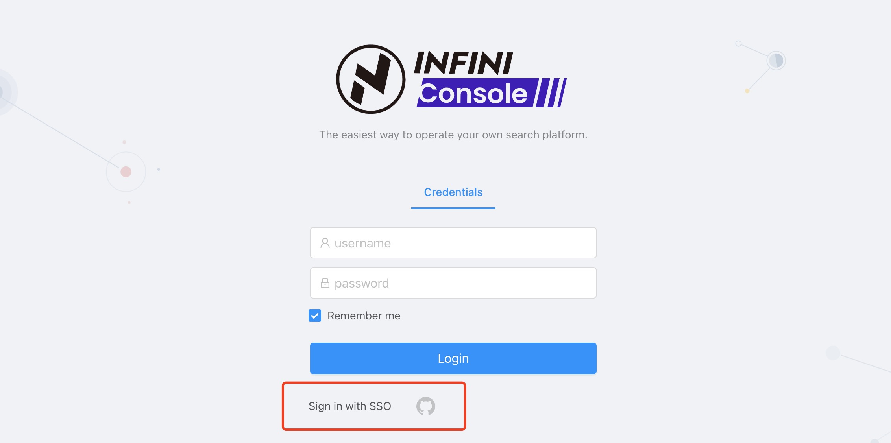The height and width of the screenshot is (443, 891).
Task: Click the tagline about search platform
Action: point(453,134)
